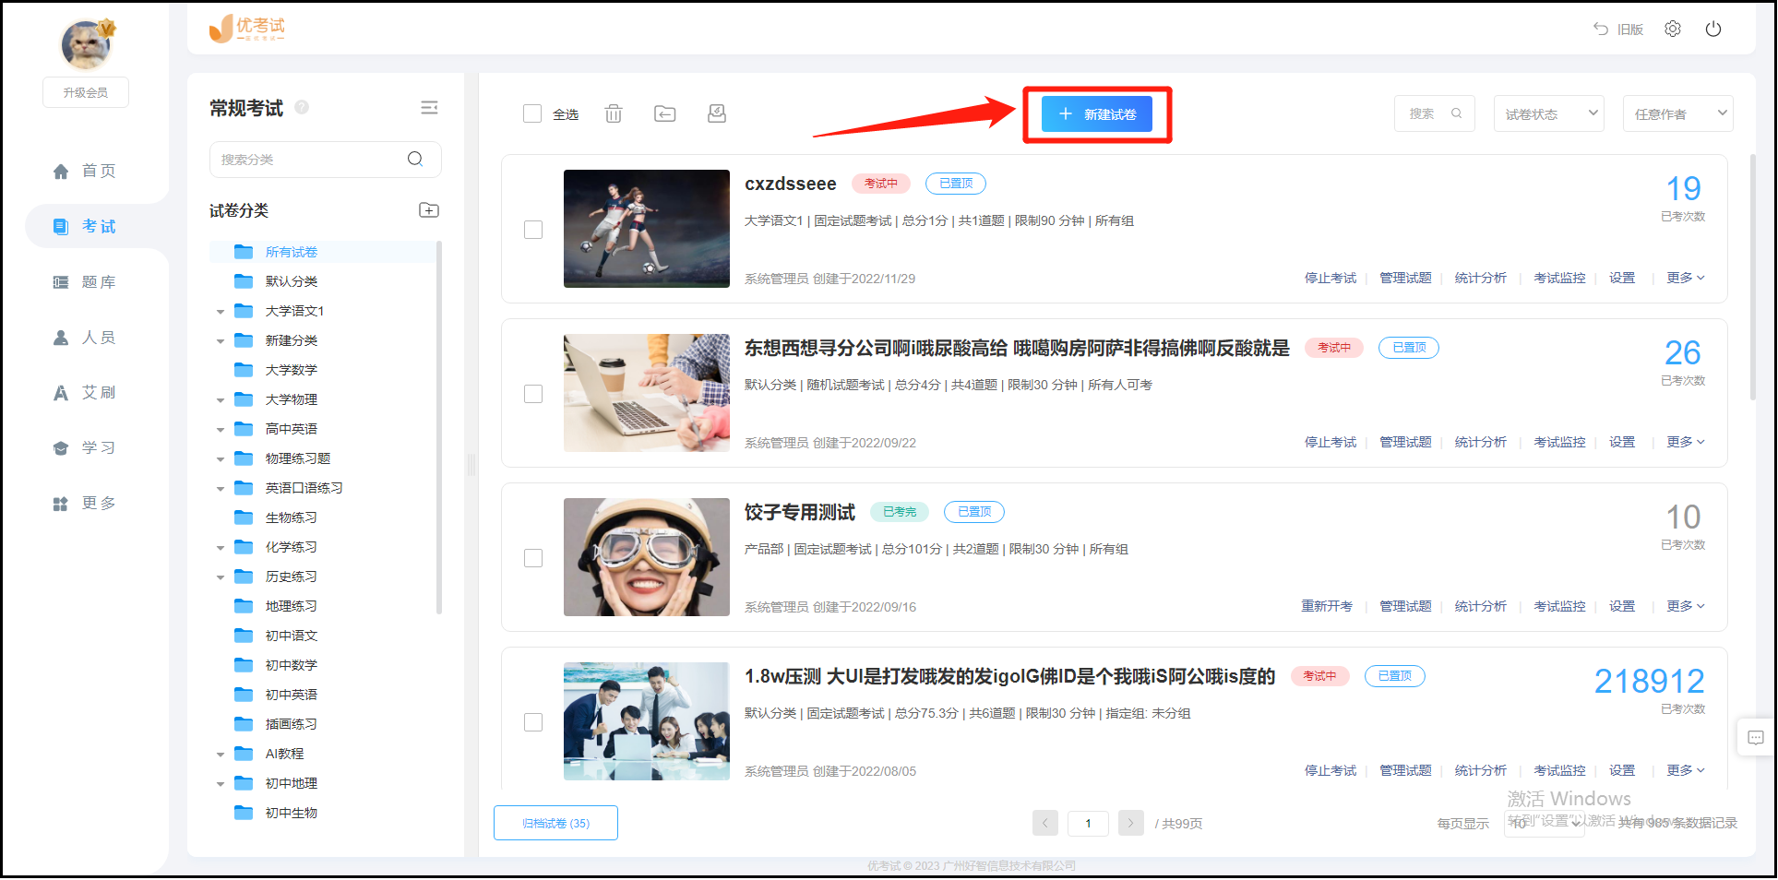Open 首页 in left navigation
The width and height of the screenshot is (1778, 880).
click(x=85, y=171)
